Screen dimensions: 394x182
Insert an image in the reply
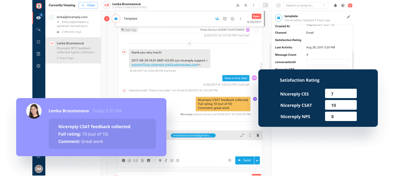tap(148, 160)
